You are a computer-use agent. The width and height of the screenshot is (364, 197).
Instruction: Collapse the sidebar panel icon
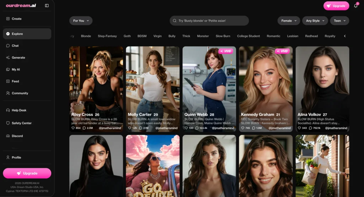(x=47, y=6)
